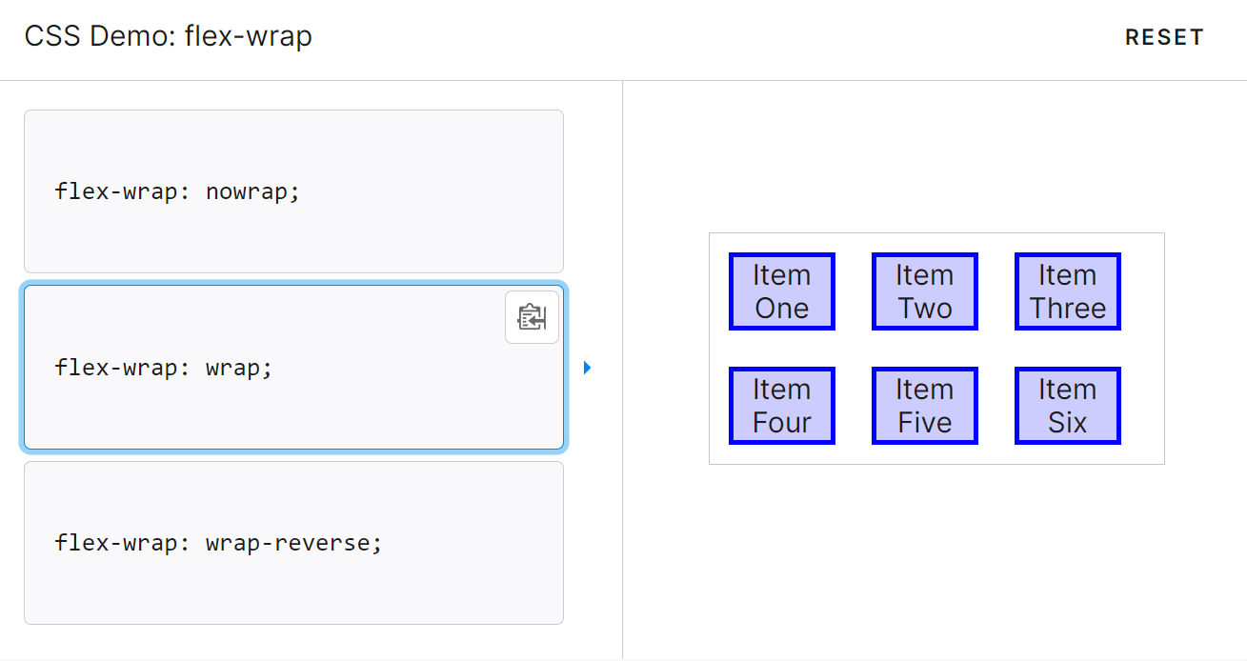Screen dimensions: 1247x661
Task: Select the Item Six box
Action: [x=1068, y=406]
